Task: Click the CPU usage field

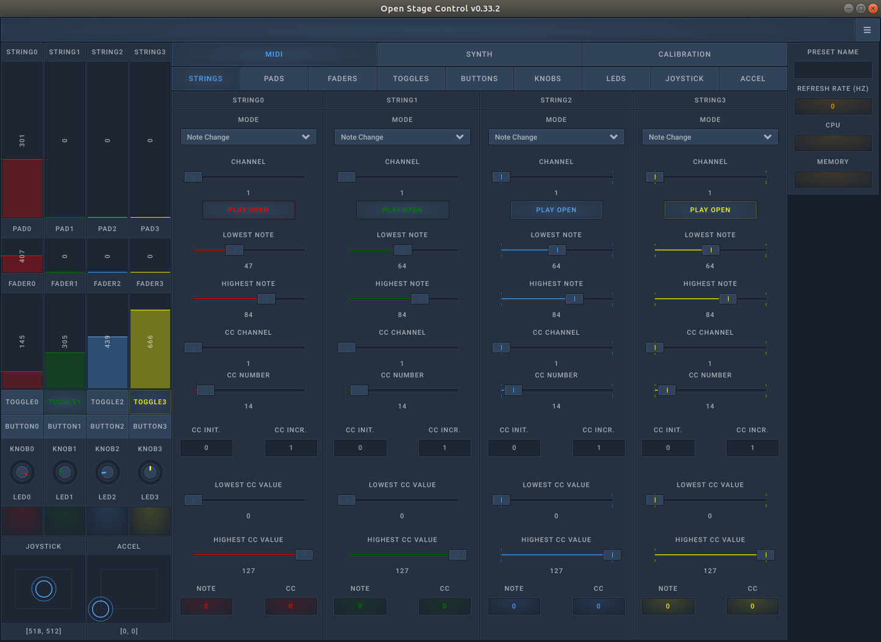Action: [x=833, y=143]
